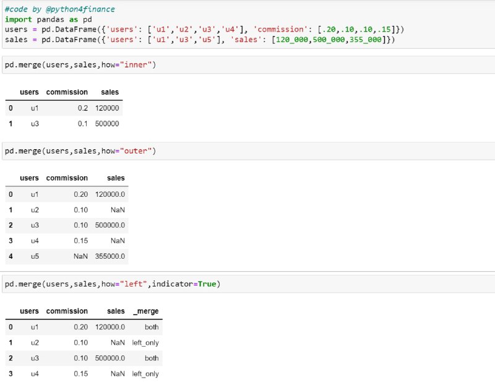Click the True keyword in indicator argument
The width and height of the screenshot is (495, 385).
207,284
